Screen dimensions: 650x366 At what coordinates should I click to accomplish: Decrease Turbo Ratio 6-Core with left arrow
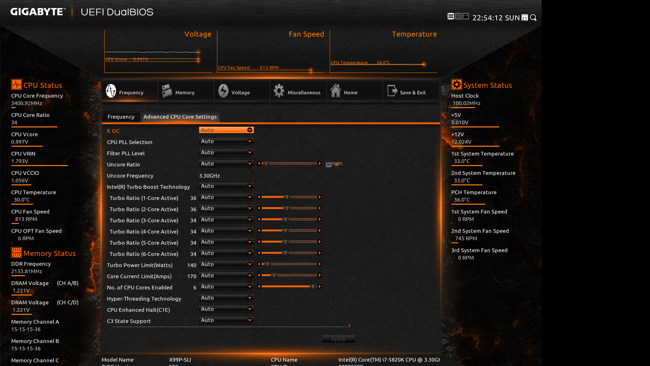tap(259, 253)
